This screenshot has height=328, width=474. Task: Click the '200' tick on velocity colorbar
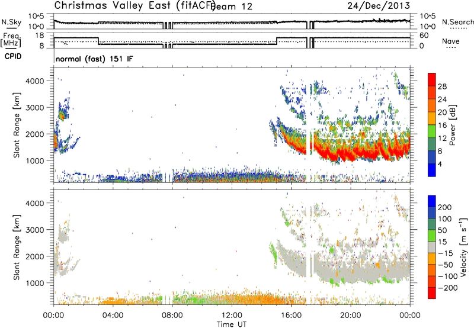click(x=445, y=207)
